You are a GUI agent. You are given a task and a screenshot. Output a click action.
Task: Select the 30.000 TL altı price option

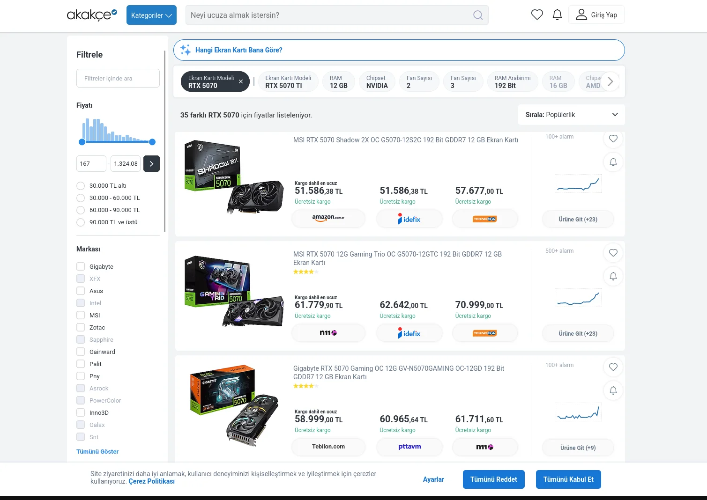coord(81,186)
